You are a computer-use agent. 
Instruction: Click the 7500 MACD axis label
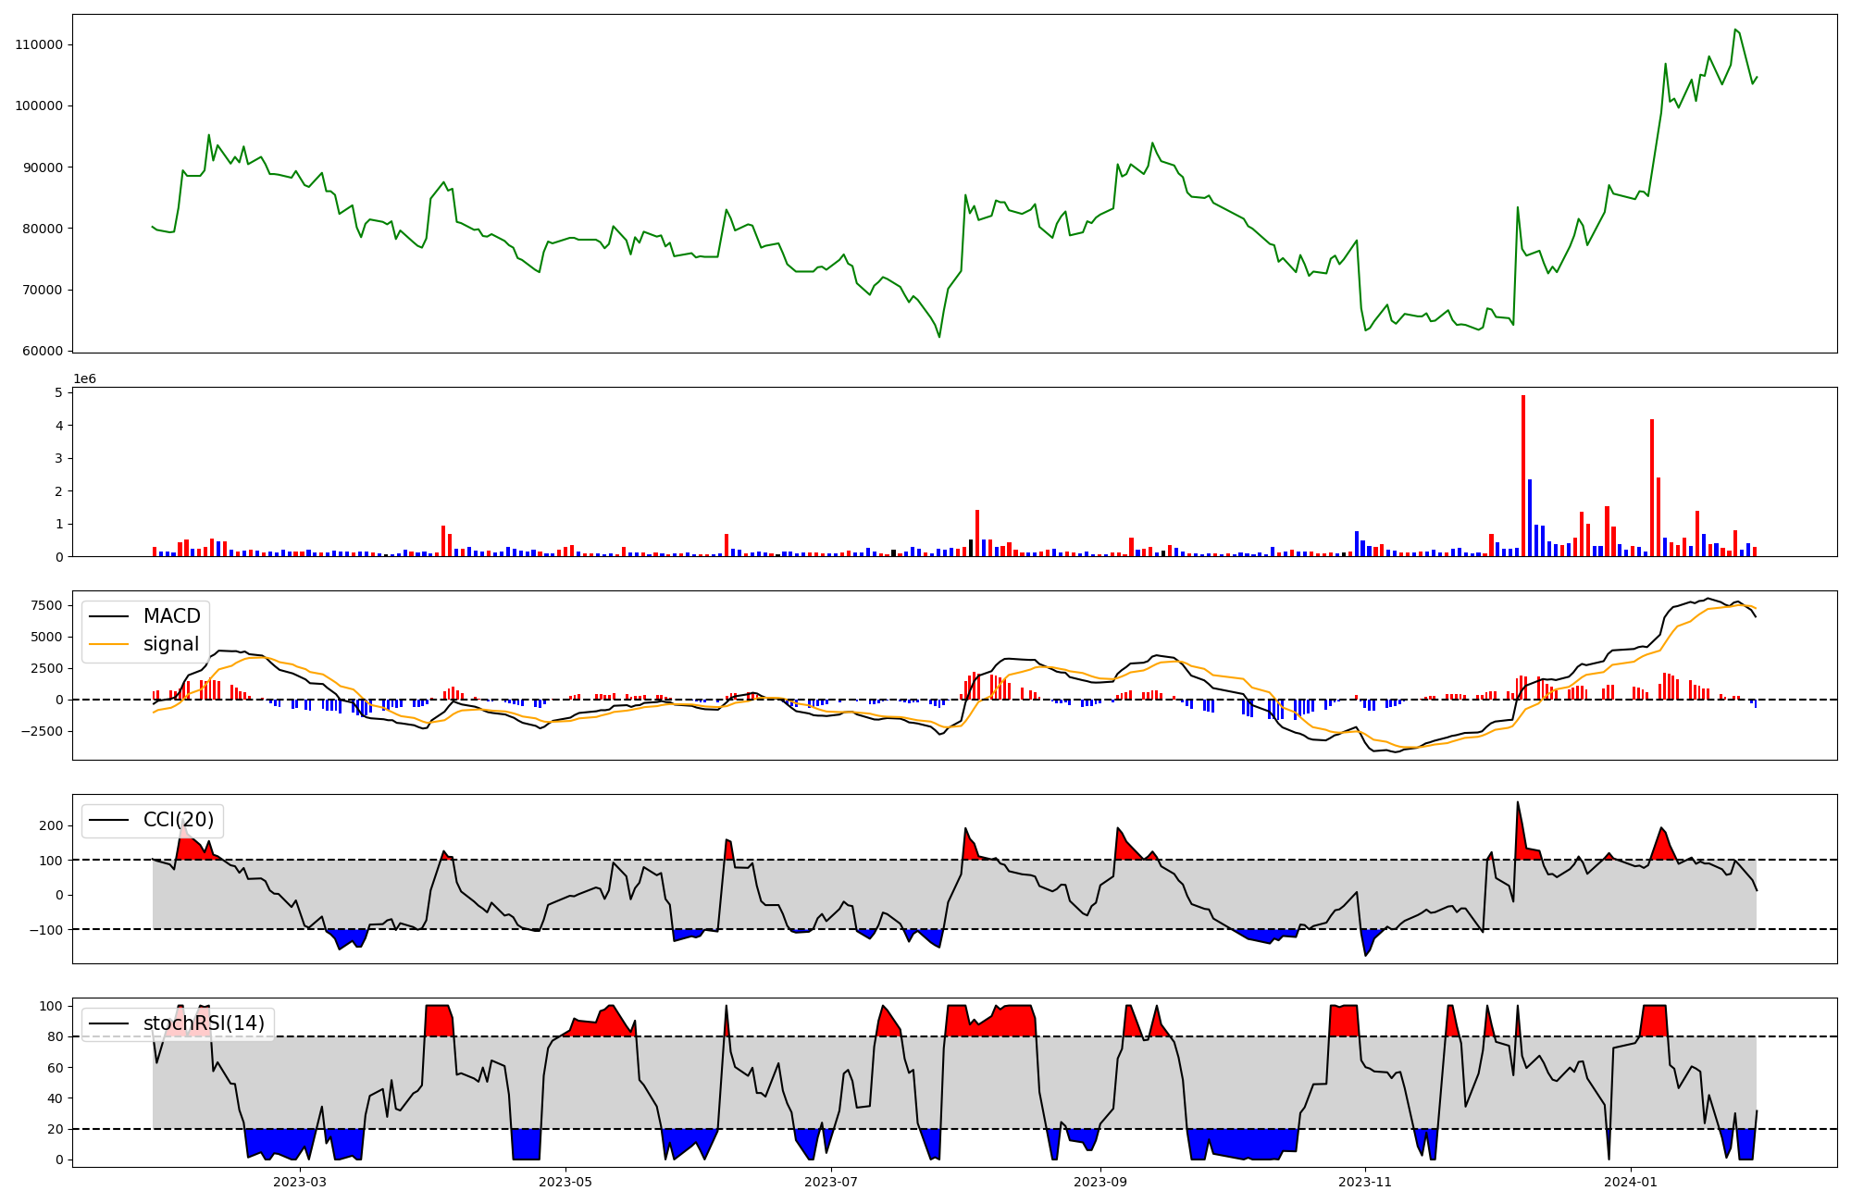coord(46,605)
